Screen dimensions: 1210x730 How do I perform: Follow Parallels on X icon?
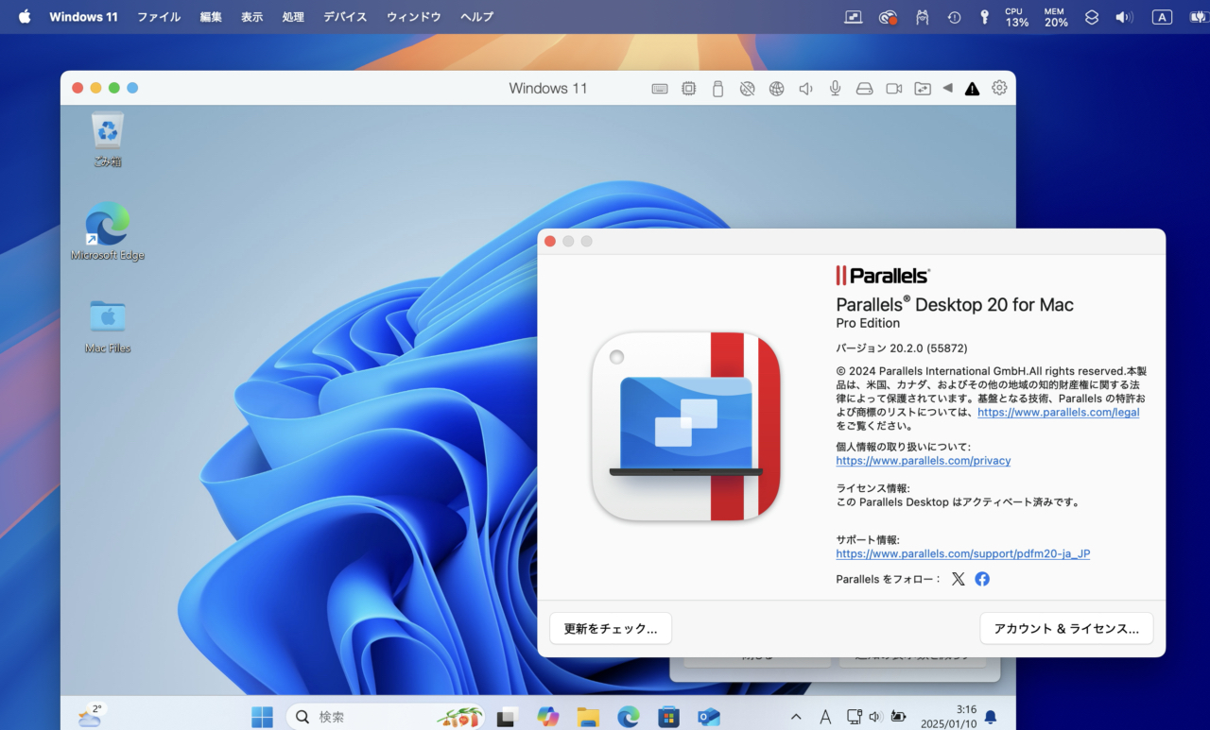tap(959, 579)
